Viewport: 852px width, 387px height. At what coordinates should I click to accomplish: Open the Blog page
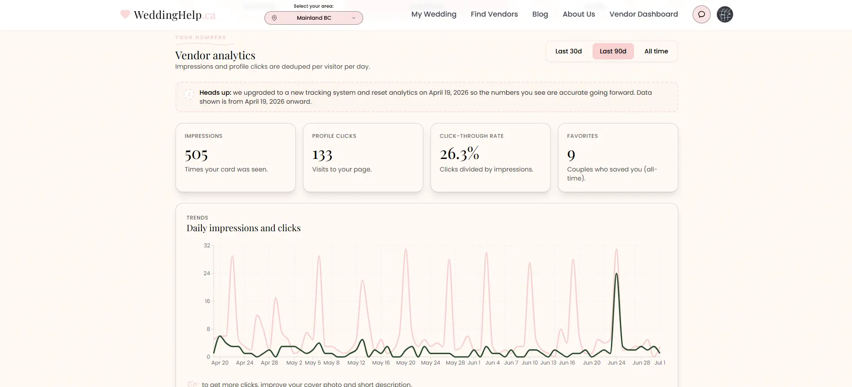click(x=540, y=14)
